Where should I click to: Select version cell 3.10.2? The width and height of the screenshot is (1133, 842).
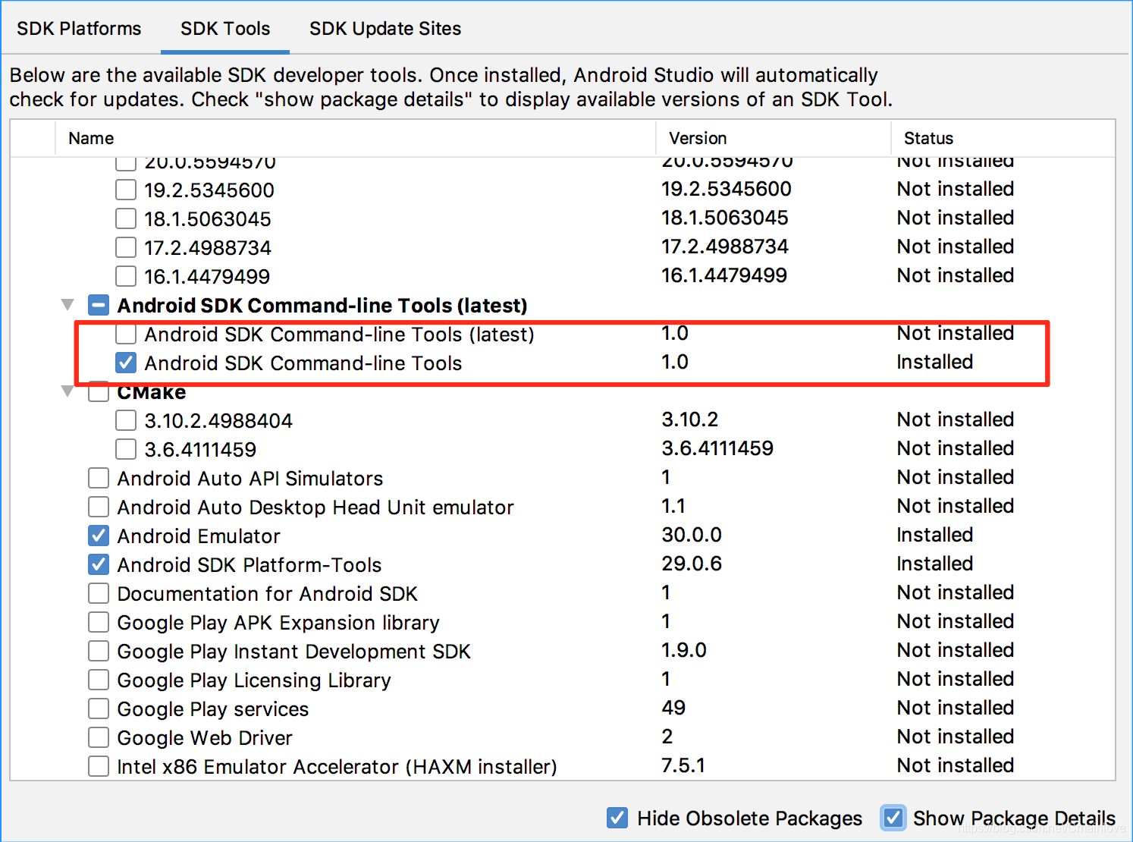(690, 419)
